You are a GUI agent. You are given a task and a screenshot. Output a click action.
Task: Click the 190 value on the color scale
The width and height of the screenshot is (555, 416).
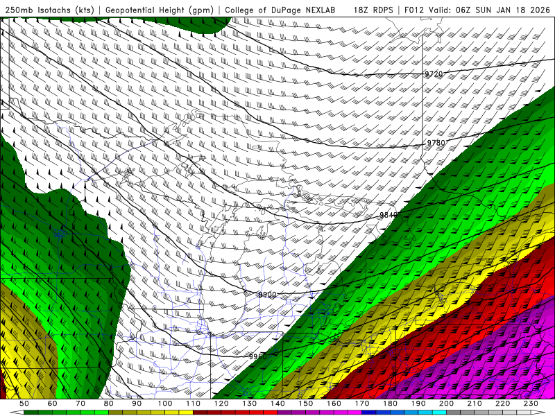pos(418,404)
